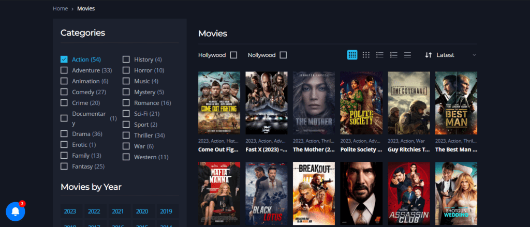Switch to the bulleted list view icon
This screenshot has height=227, width=530.
[x=380, y=55]
